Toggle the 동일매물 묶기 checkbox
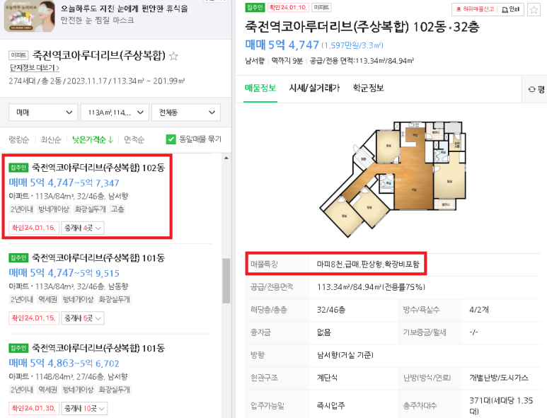The image size is (547, 418). tap(171, 139)
